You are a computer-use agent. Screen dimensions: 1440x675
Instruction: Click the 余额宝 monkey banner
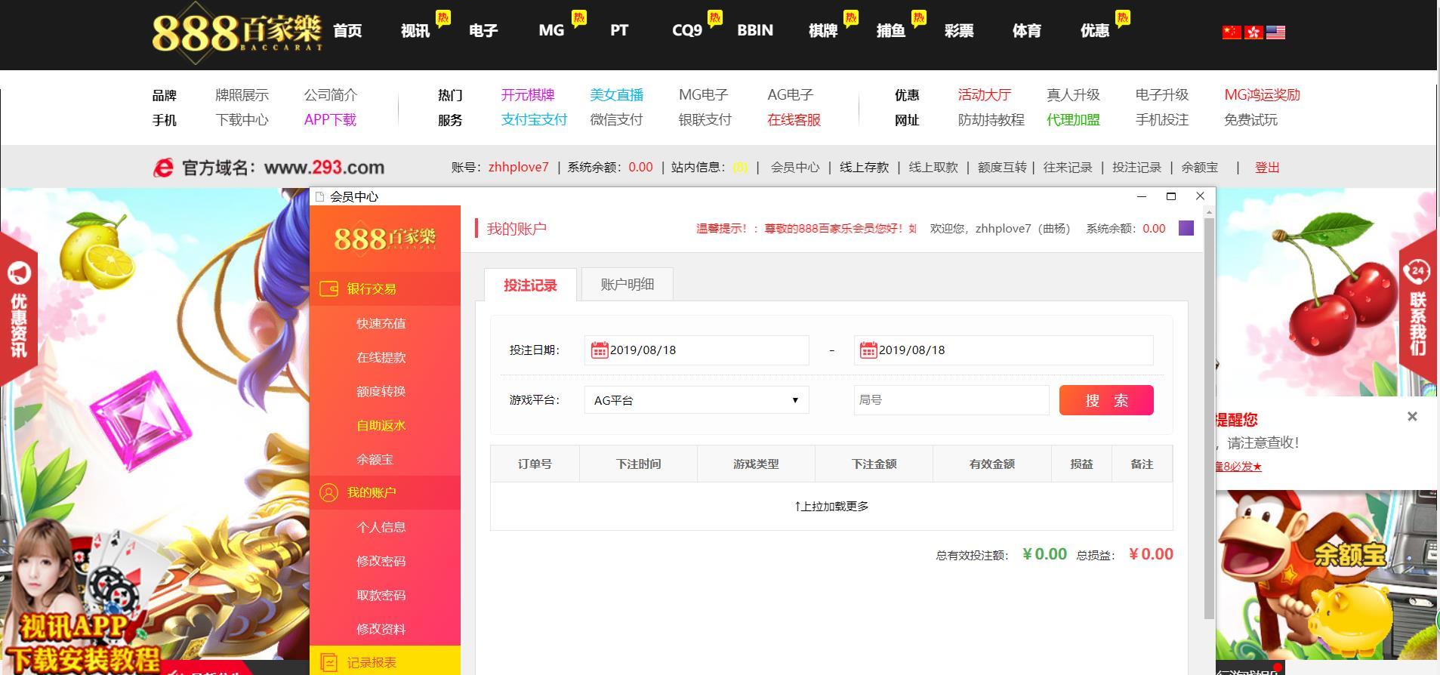click(1326, 574)
